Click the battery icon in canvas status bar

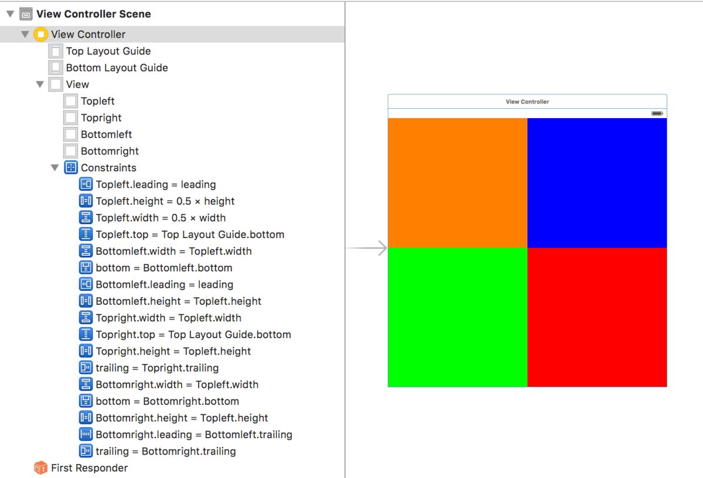657,114
